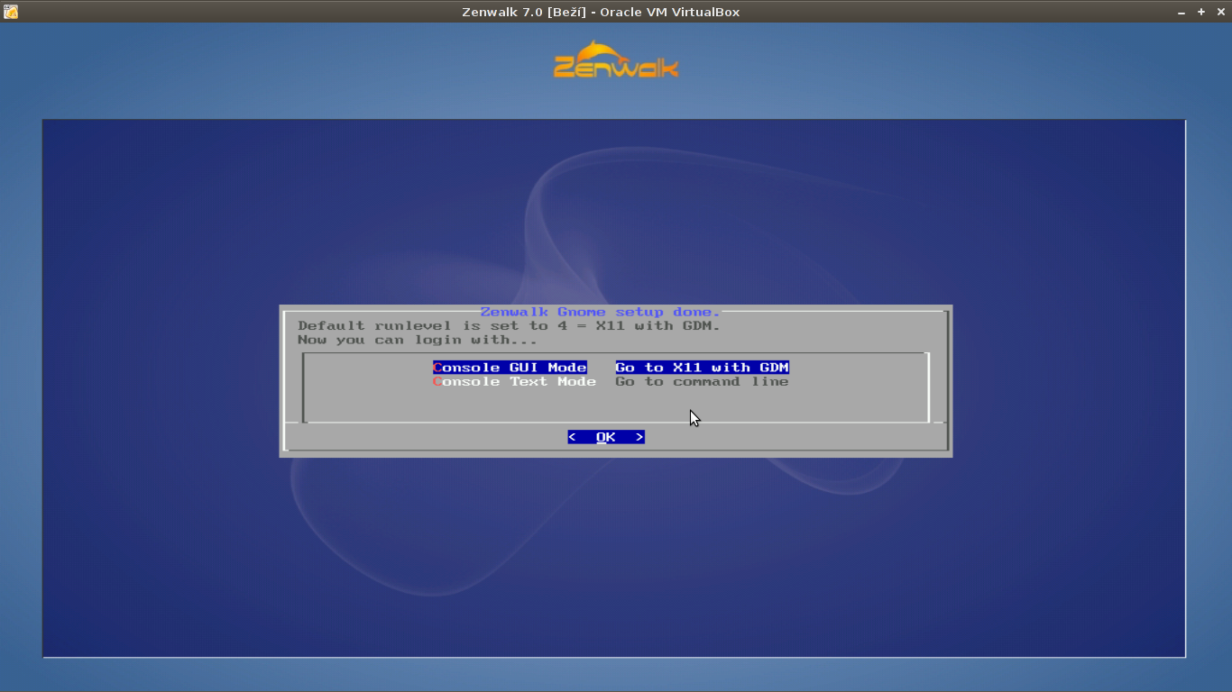Select the Console GUI Mode option
This screenshot has width=1232, height=692.
pyautogui.click(x=510, y=368)
